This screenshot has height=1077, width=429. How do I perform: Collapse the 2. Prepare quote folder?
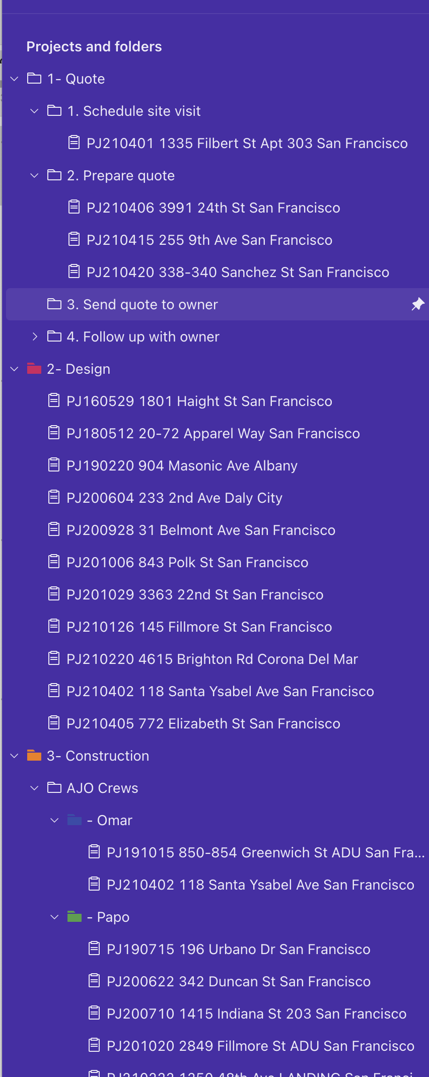point(35,175)
